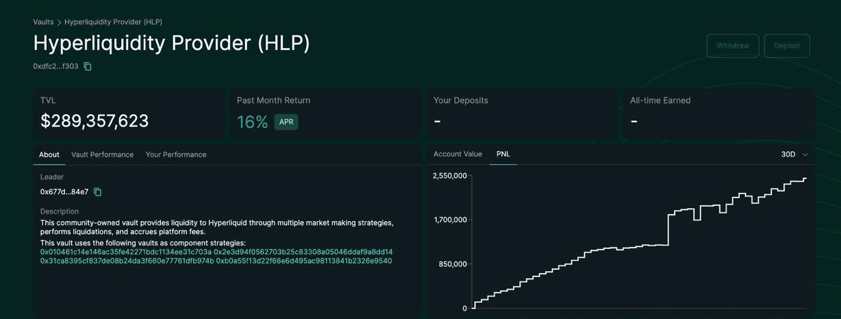Click the vault address text under title
Screen dimensions: 841x319
[x=56, y=66]
